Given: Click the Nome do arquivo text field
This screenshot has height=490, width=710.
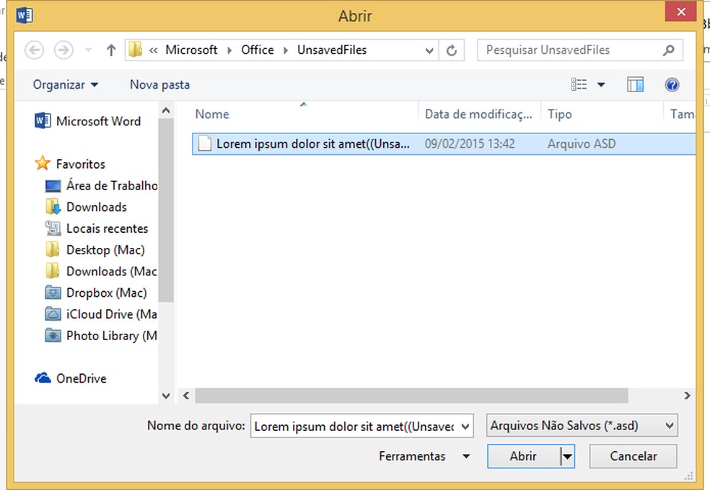Looking at the screenshot, I should click(x=354, y=426).
